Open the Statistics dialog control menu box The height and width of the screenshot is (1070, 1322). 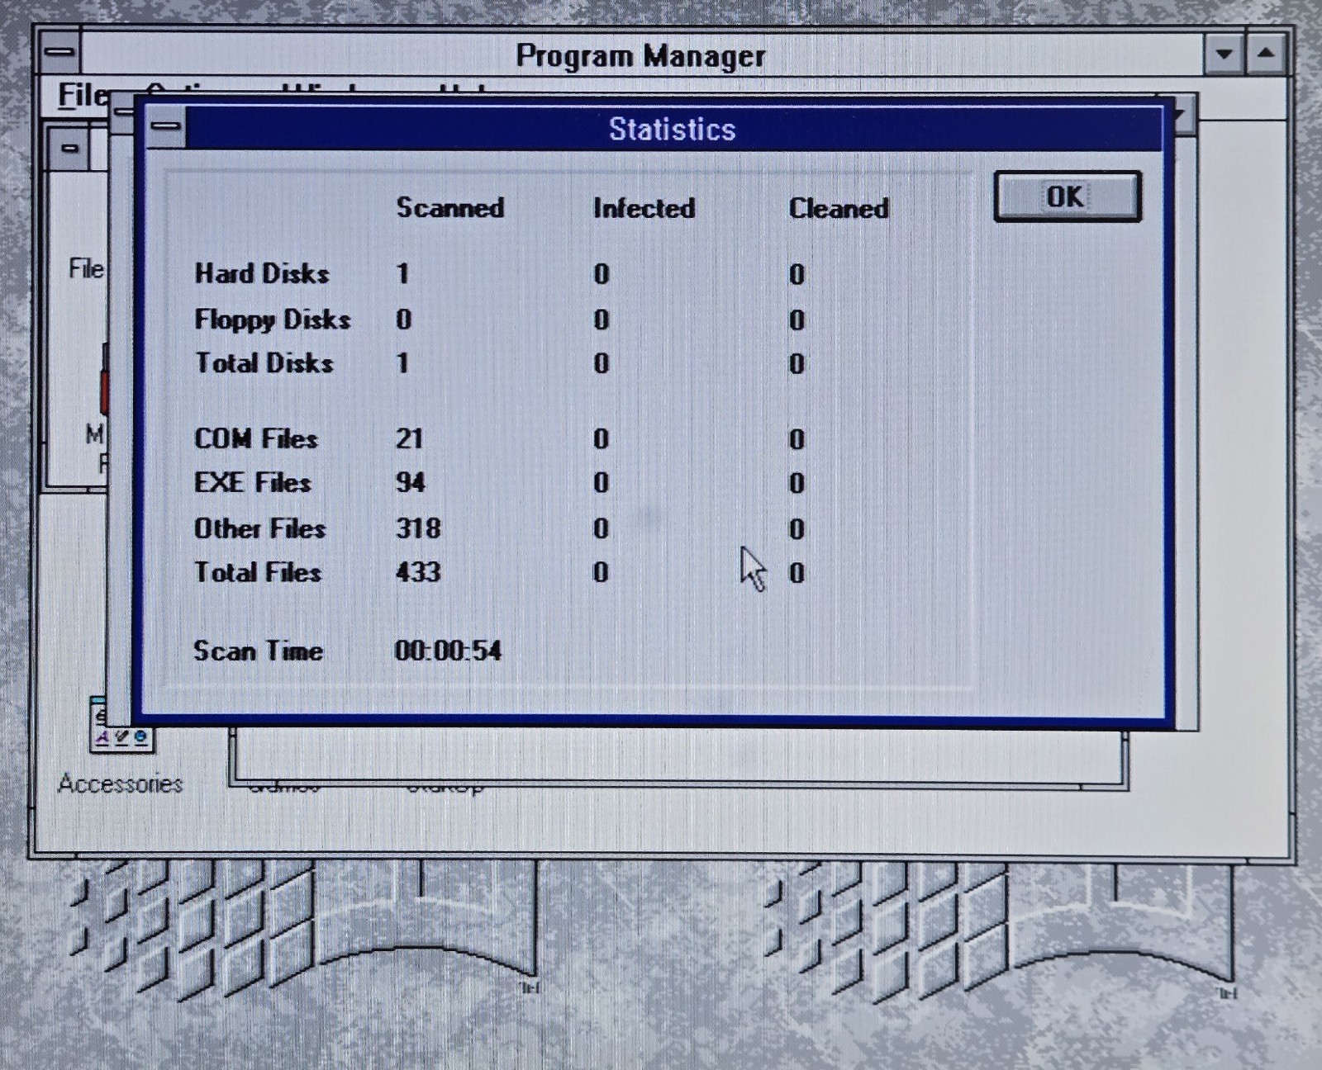(167, 127)
